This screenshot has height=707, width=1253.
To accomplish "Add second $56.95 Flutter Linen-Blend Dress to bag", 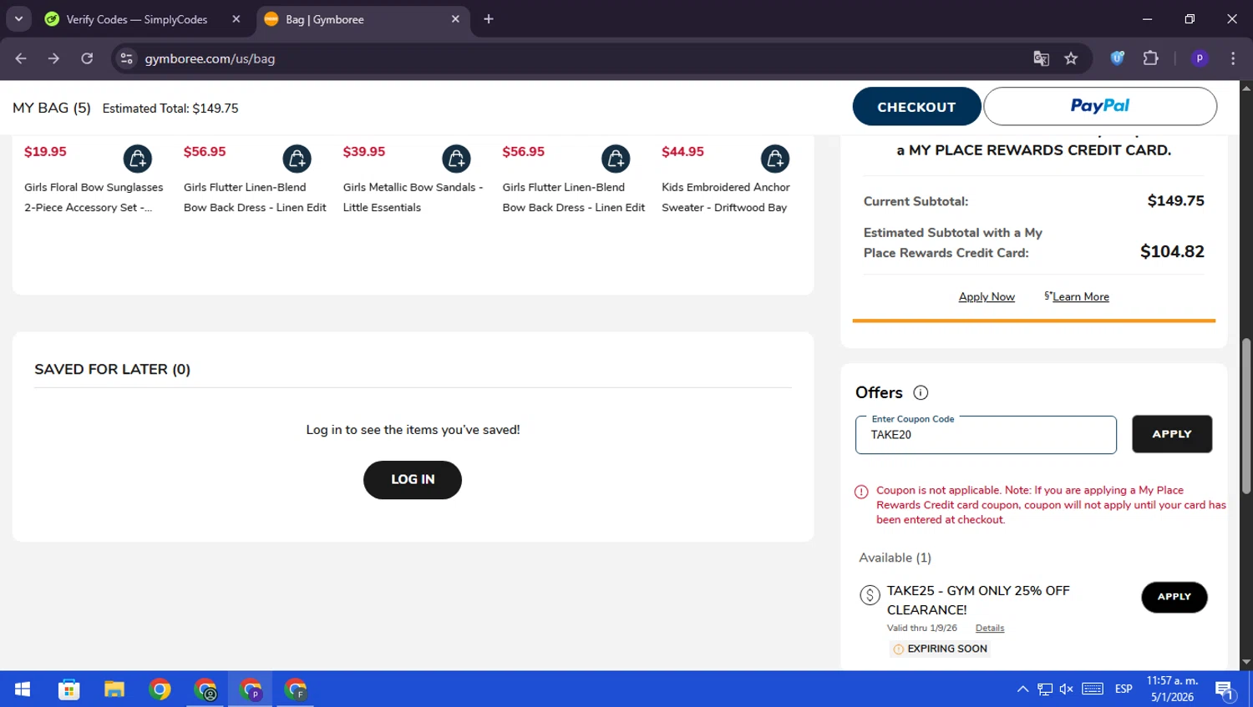I will [616, 159].
